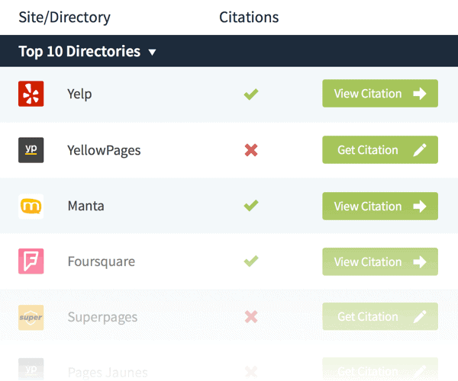Click the green checkmark in Manta row
The width and height of the screenshot is (458, 381).
click(251, 205)
